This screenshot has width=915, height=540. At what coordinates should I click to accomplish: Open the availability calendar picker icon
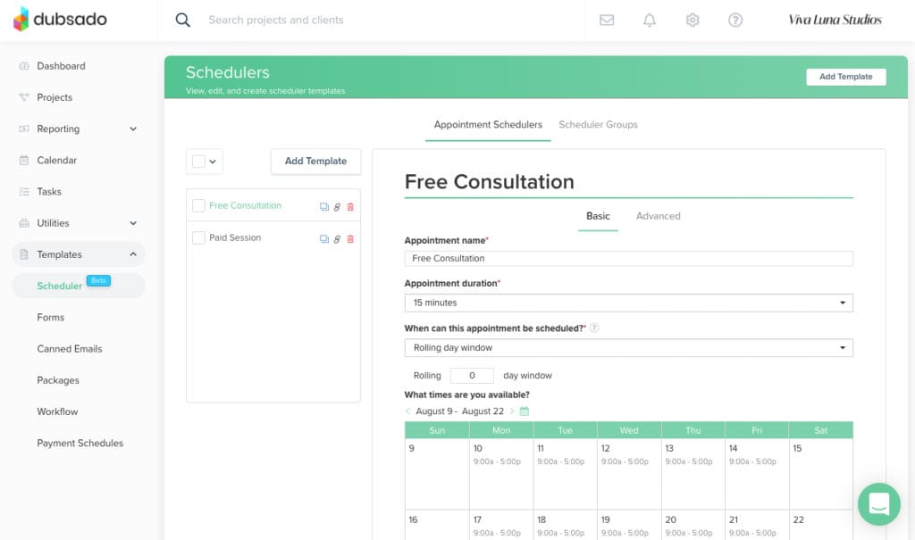pos(524,411)
